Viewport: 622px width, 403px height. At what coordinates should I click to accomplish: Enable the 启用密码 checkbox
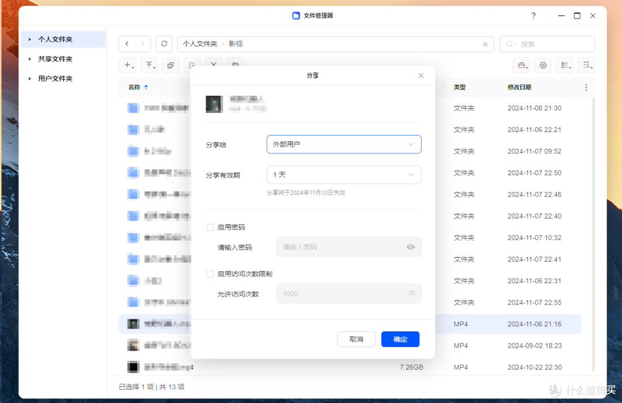coord(210,227)
